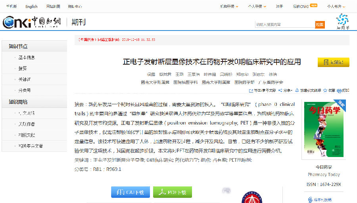Click the 打印 printer icon
Screen dimensions: 357x203
click(340, 90)
